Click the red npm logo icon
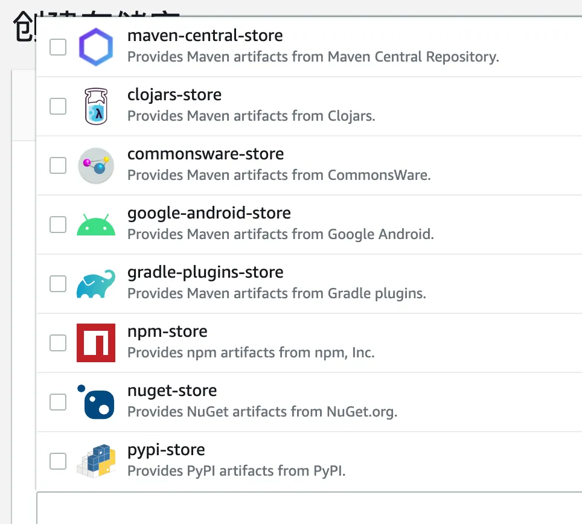Viewport: 582px width, 524px height. coord(96,343)
